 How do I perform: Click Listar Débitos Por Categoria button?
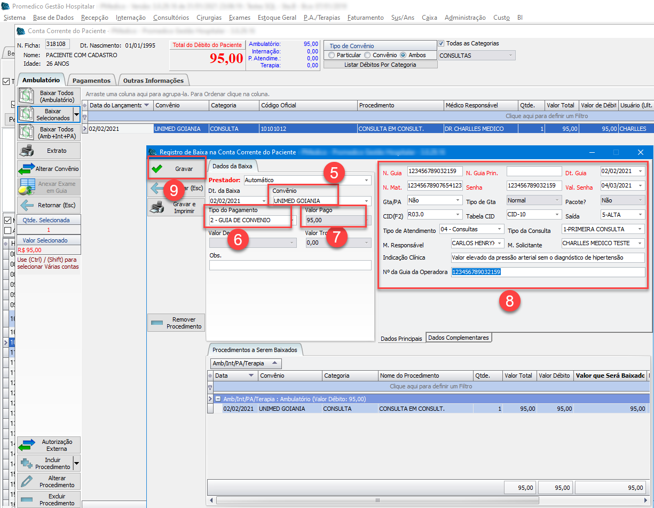click(380, 65)
